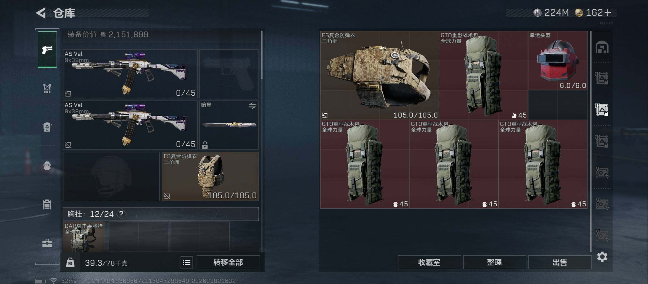
Task: Open the 收藏室 button
Action: click(429, 262)
